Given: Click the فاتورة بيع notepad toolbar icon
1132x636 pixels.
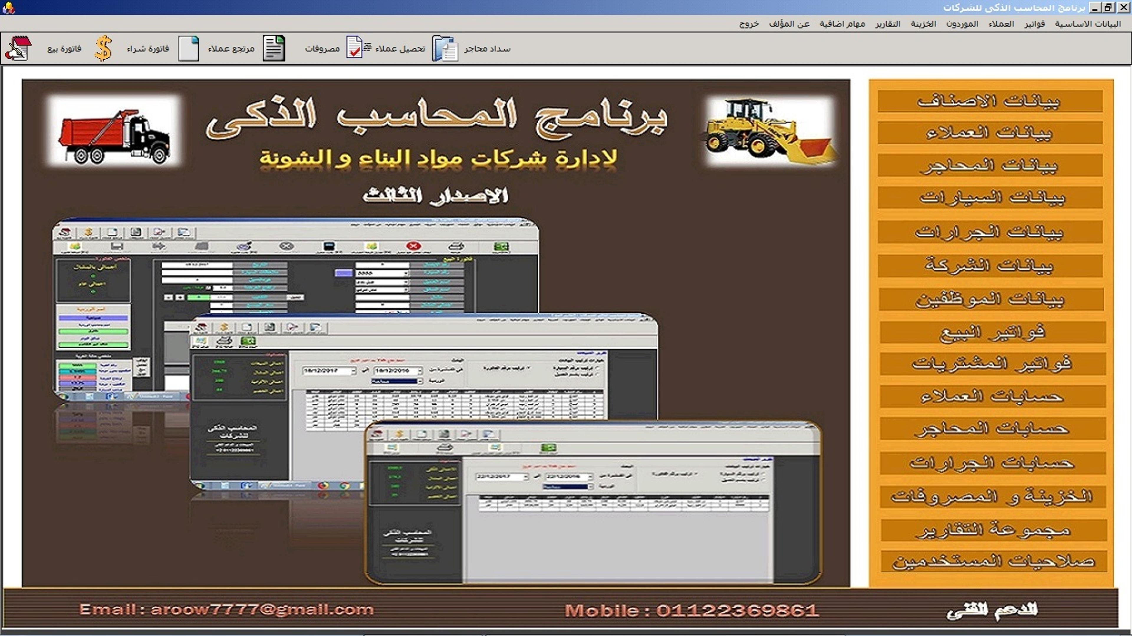Looking at the screenshot, I should click(x=18, y=48).
